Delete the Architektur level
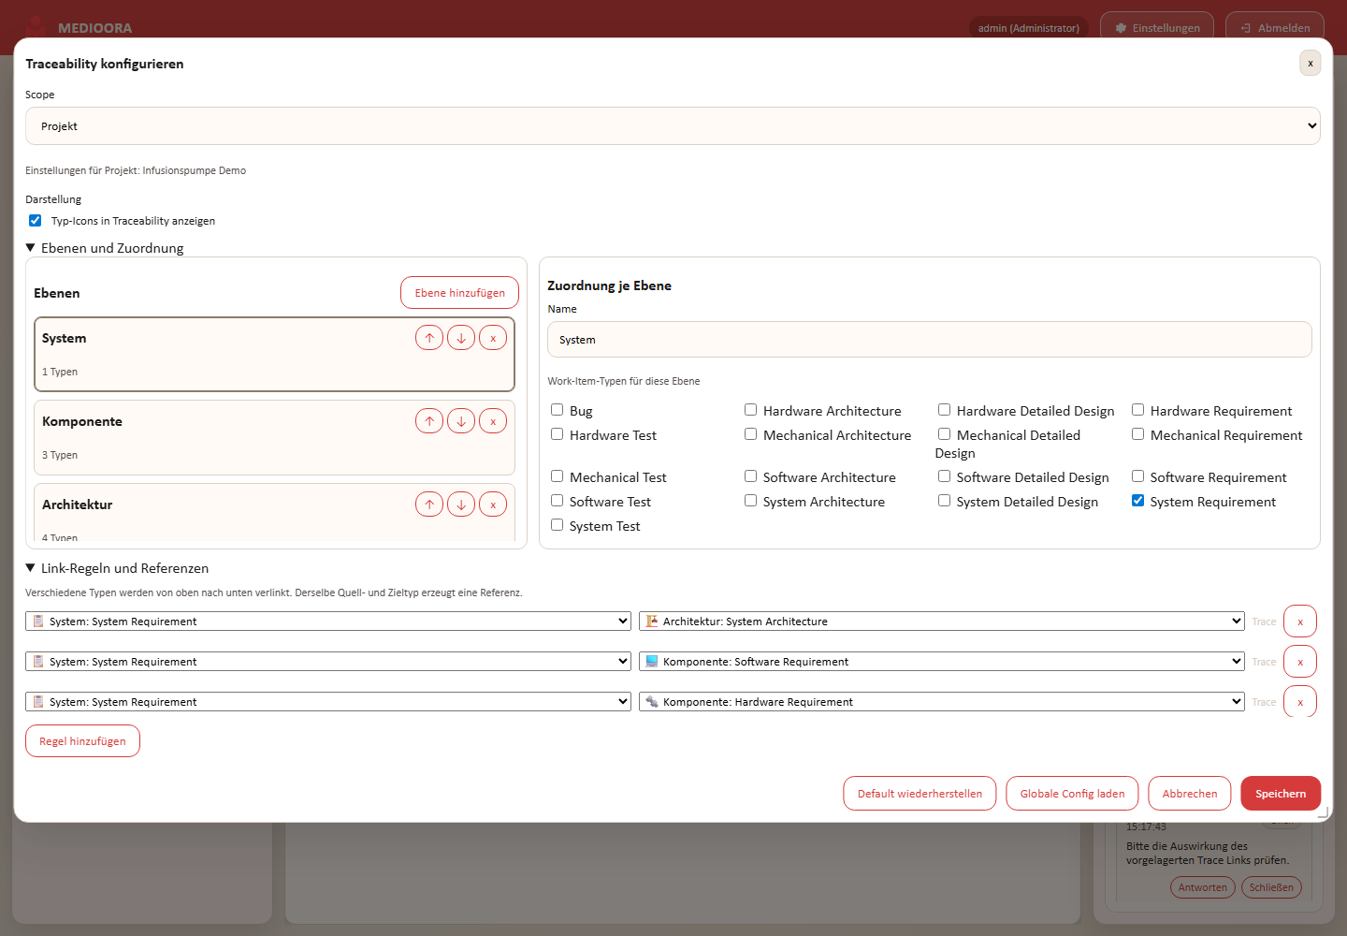1347x936 pixels. pyautogui.click(x=493, y=505)
